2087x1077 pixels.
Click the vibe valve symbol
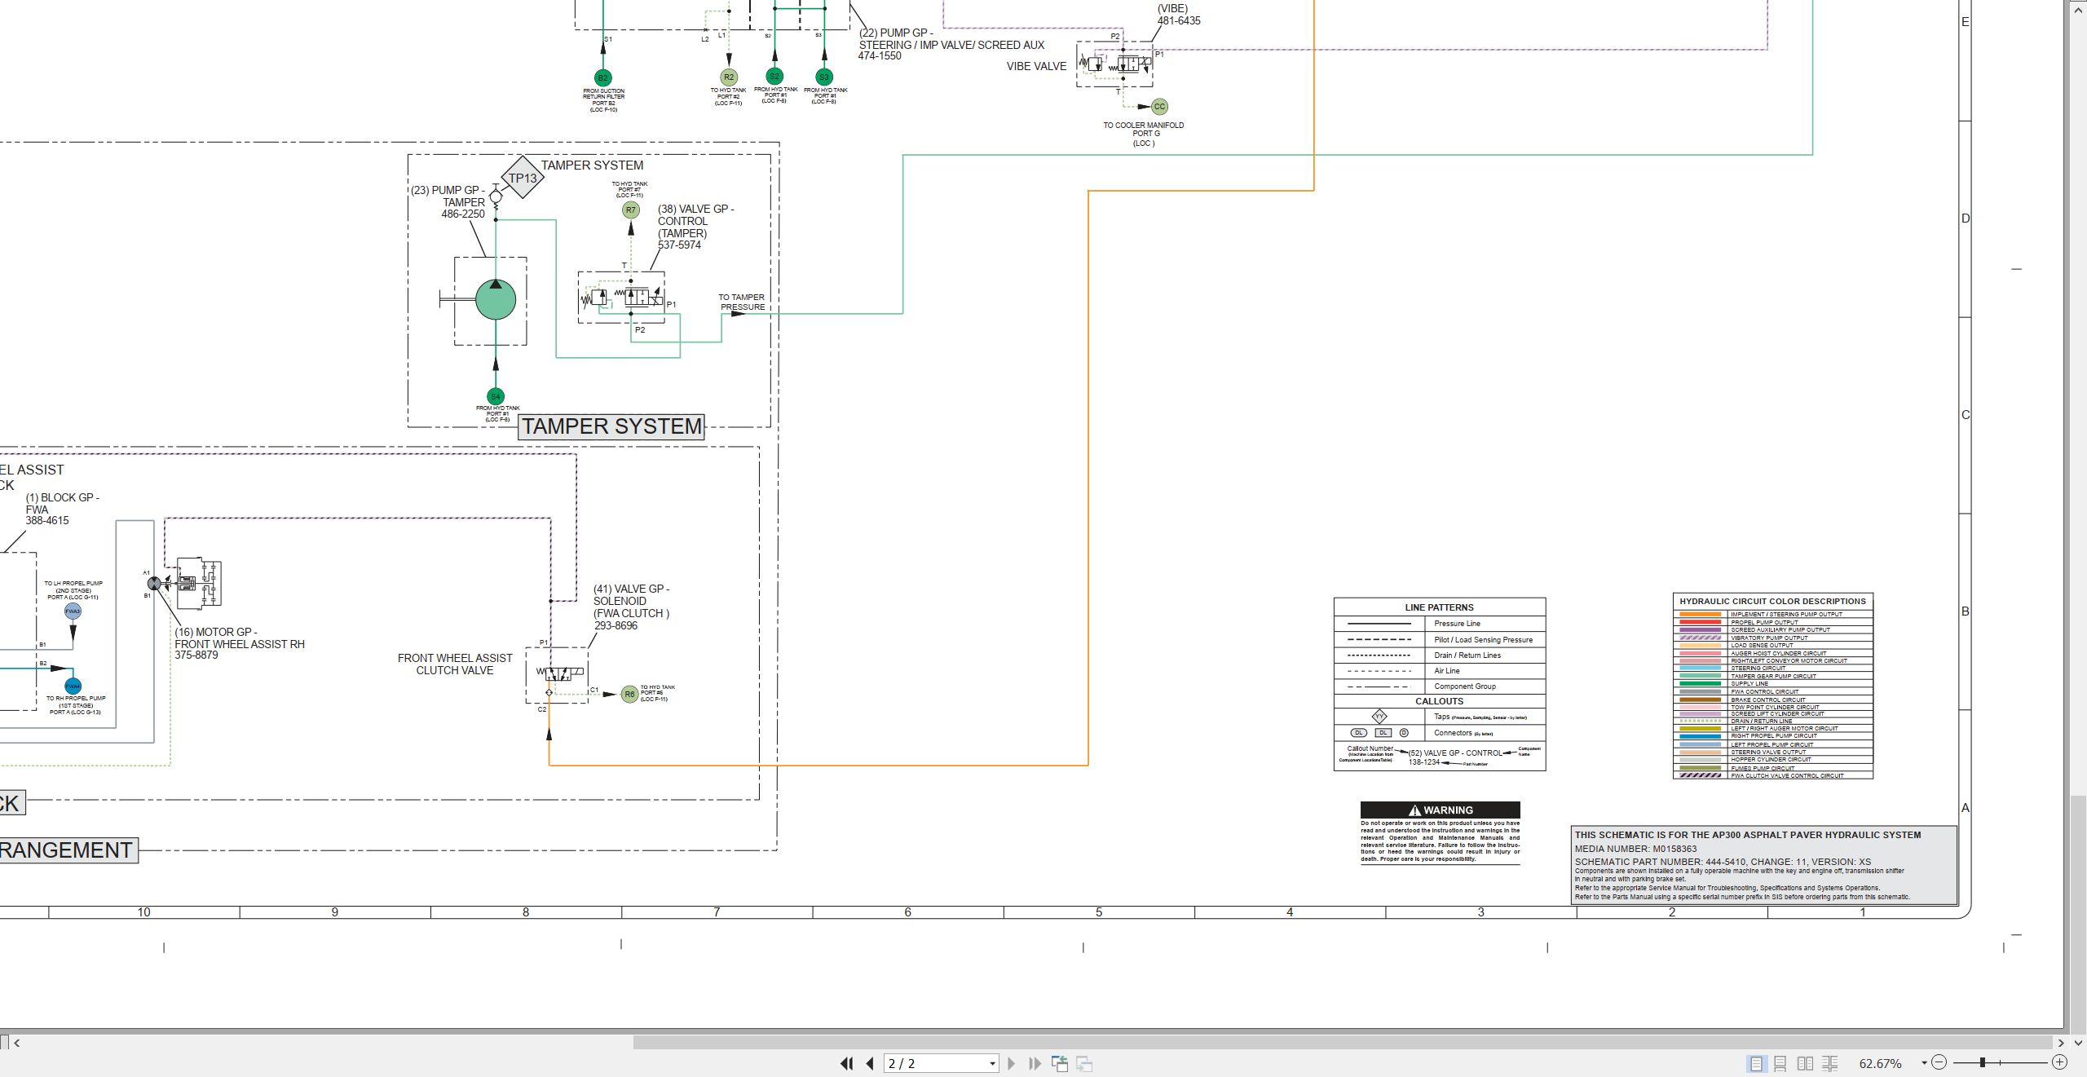1114,64
